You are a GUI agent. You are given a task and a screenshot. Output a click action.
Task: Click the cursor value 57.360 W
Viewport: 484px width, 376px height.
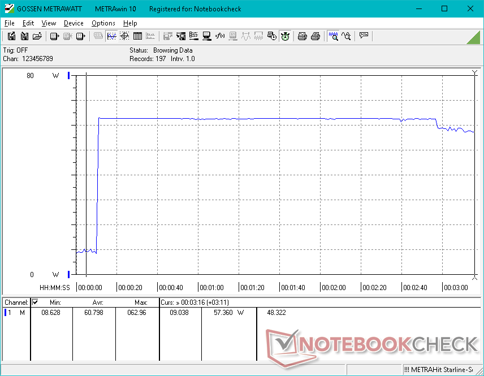(x=229, y=313)
